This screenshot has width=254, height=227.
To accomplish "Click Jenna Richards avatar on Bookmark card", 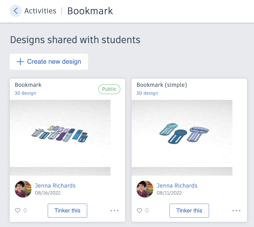I will (x=23, y=189).
